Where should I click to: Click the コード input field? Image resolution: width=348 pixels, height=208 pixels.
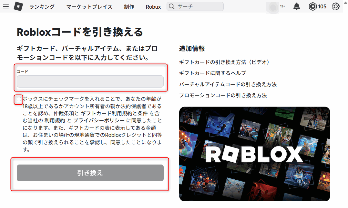pos(90,81)
